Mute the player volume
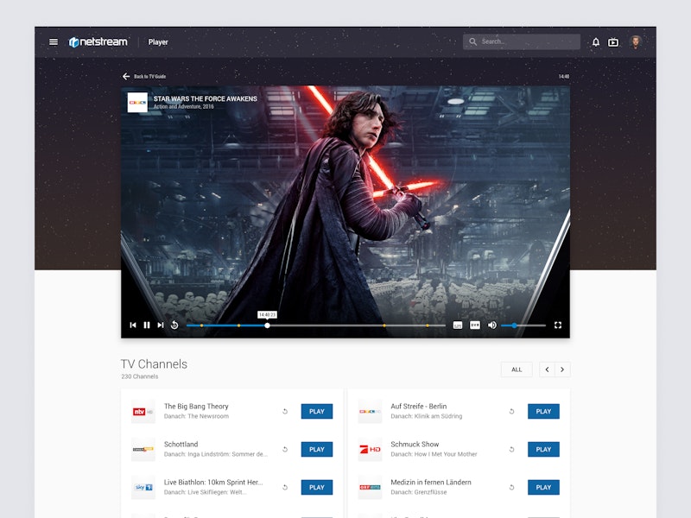691x518 pixels. [491, 325]
